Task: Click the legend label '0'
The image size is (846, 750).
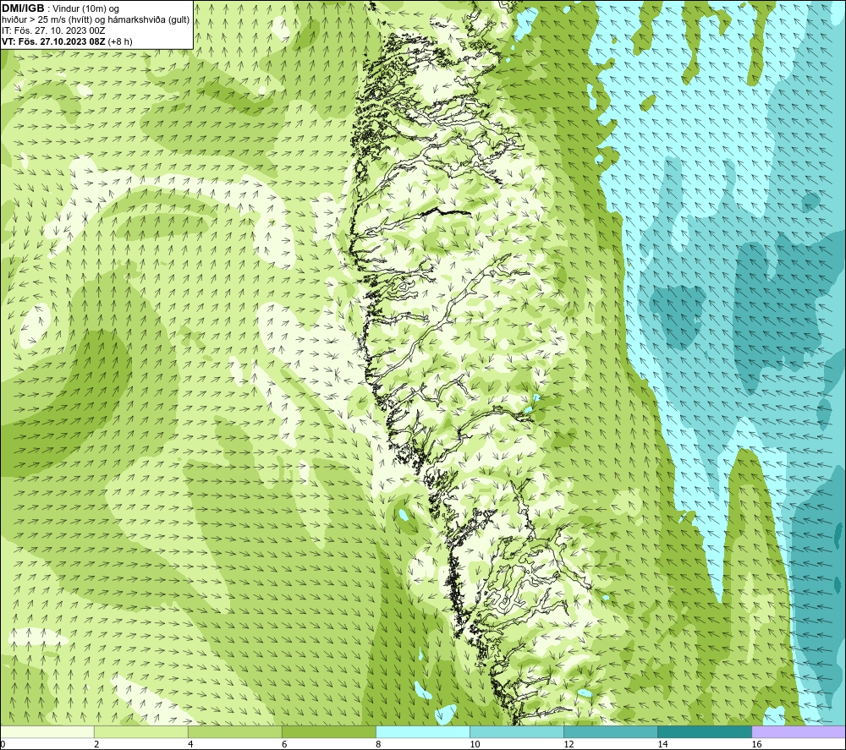Action: pos(3,744)
